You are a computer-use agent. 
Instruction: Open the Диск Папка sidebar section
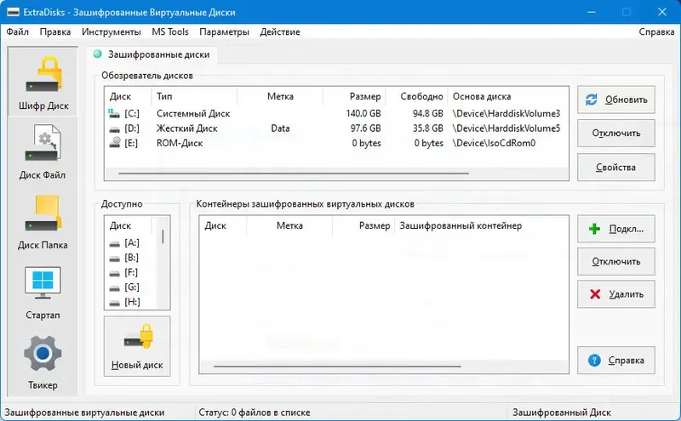pyautogui.click(x=43, y=222)
